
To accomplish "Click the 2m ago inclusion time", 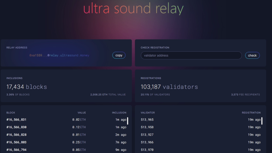I will [121, 135].
